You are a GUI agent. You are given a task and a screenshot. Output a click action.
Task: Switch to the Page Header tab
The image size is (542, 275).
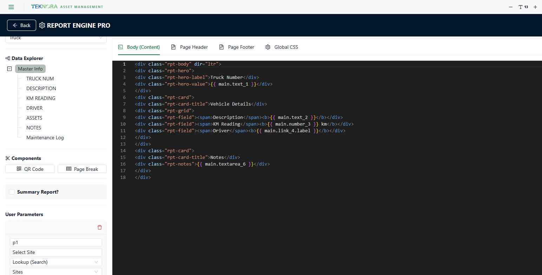pyautogui.click(x=190, y=47)
